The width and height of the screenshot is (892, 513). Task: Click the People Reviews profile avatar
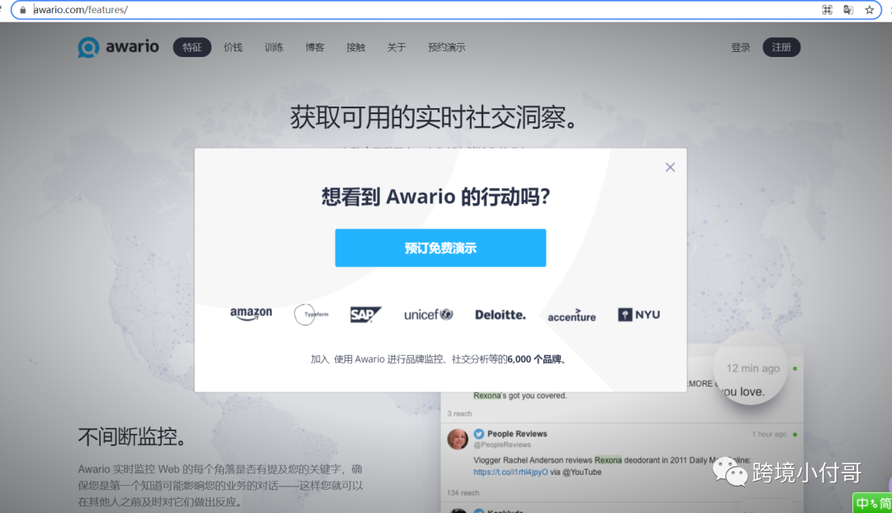pyautogui.click(x=458, y=439)
